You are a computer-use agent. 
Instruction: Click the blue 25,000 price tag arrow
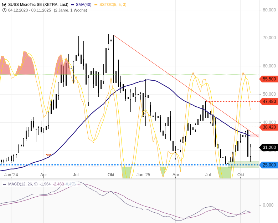[x=269, y=165]
